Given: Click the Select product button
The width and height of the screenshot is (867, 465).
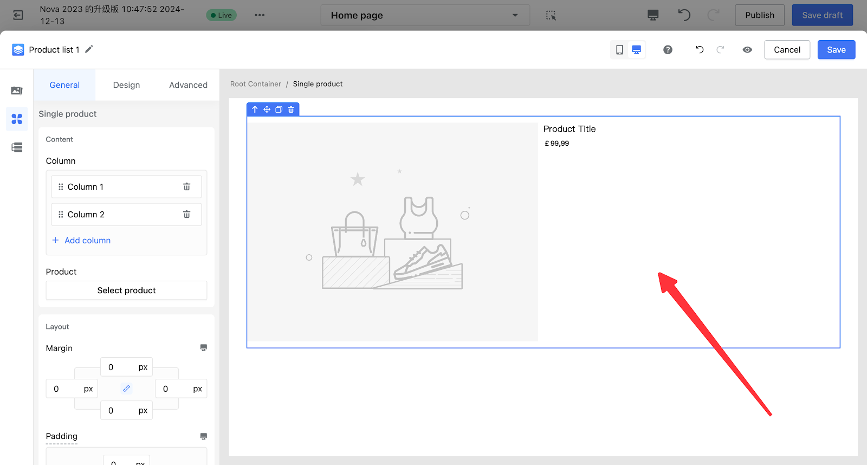Looking at the screenshot, I should click(126, 290).
